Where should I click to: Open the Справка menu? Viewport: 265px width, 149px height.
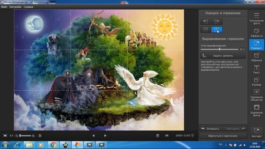tap(29, 7)
